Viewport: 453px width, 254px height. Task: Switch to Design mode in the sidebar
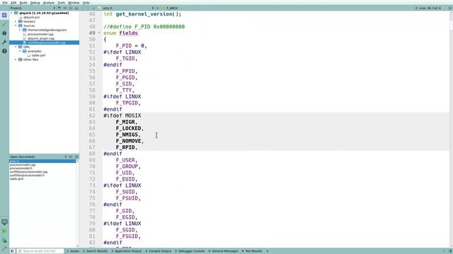4,24
